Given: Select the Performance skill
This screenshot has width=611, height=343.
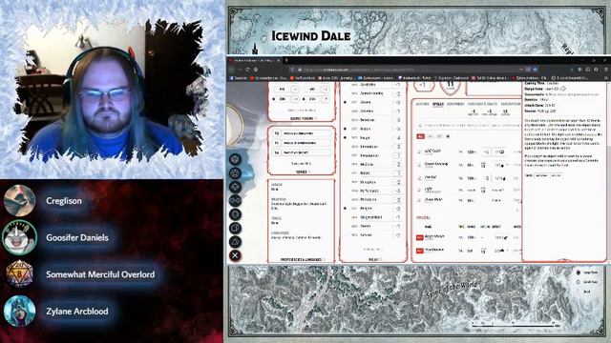Looking at the screenshot, I should pos(369,191).
